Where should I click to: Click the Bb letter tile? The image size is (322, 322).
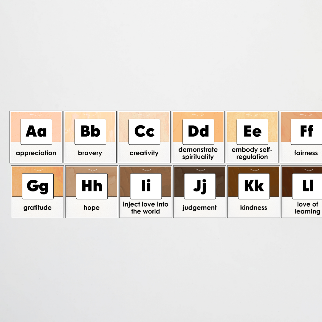click(90, 131)
